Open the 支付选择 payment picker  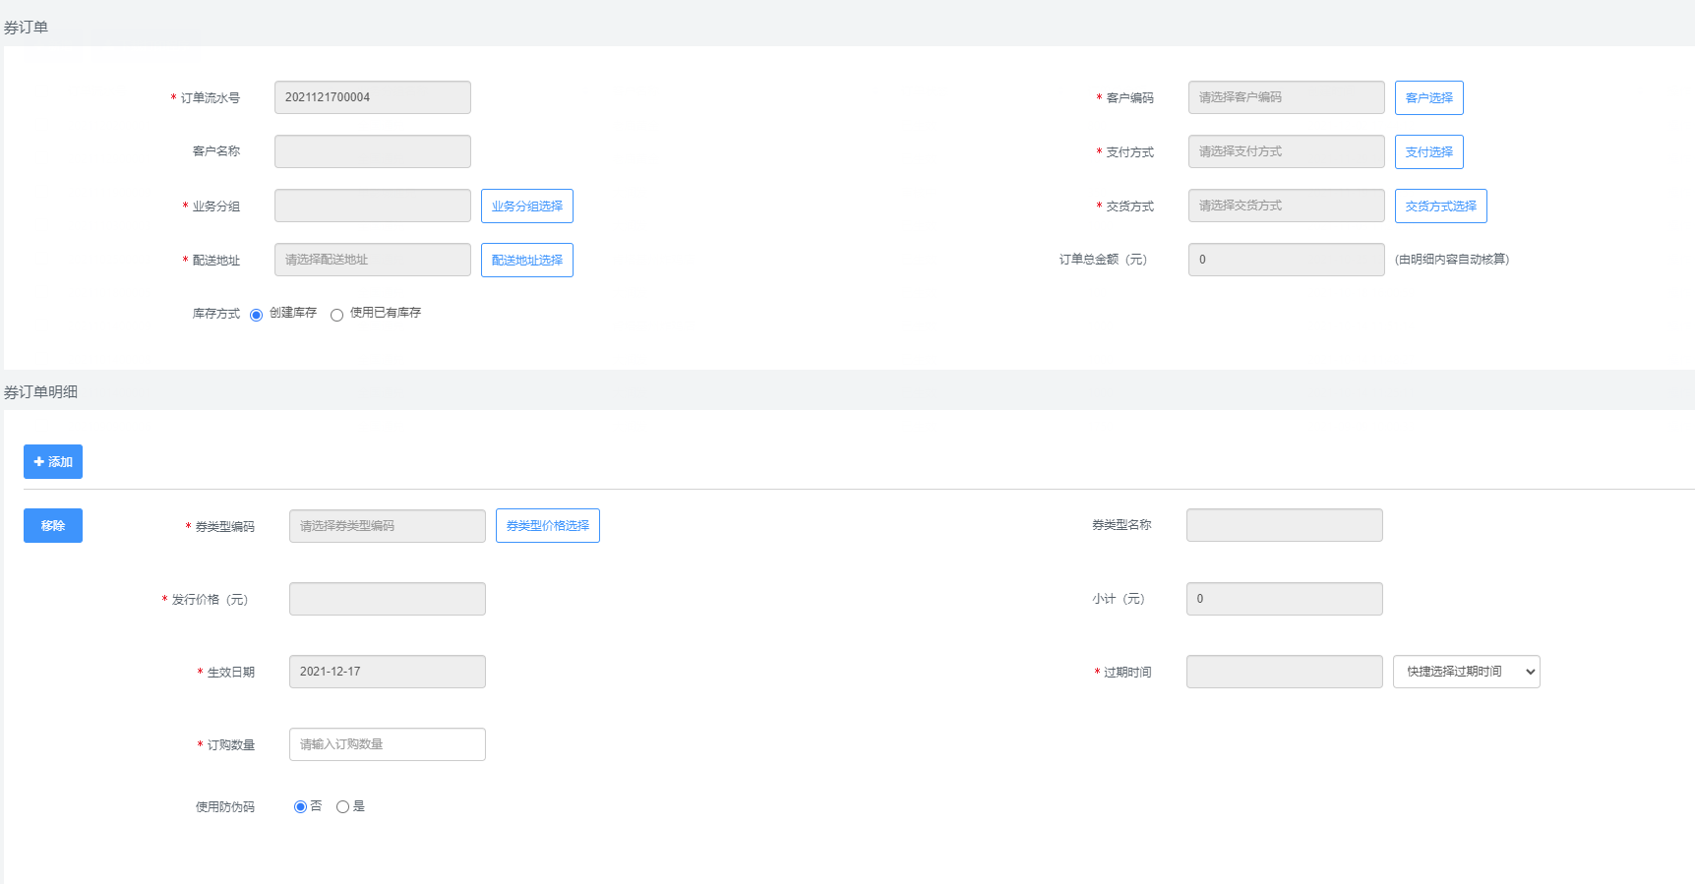pos(1428,151)
